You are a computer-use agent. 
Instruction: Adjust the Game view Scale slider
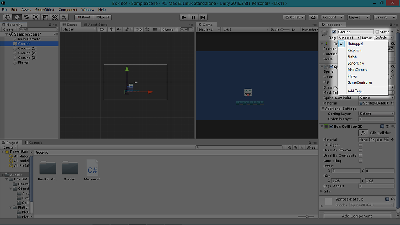(x=285, y=29)
